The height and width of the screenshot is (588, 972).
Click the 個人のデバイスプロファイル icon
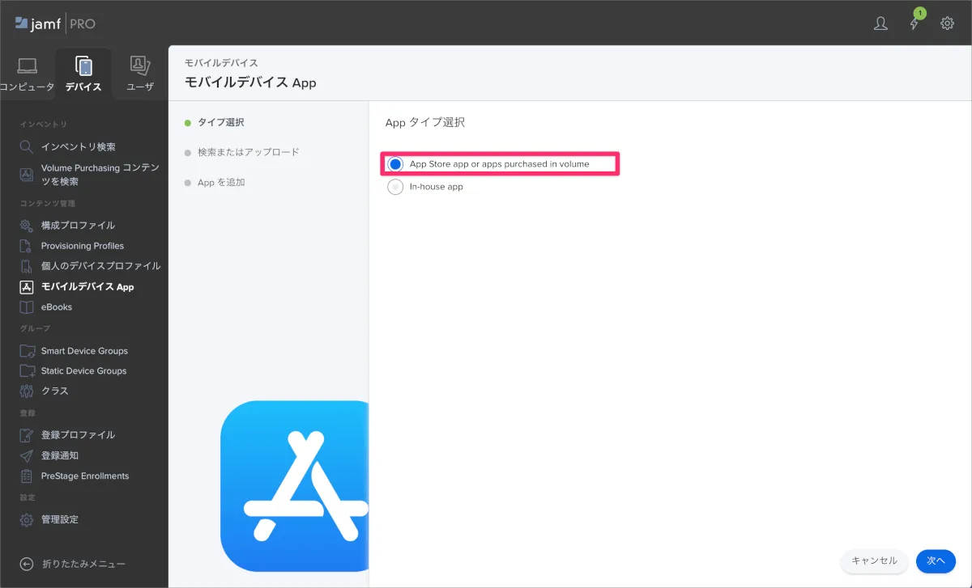27,265
